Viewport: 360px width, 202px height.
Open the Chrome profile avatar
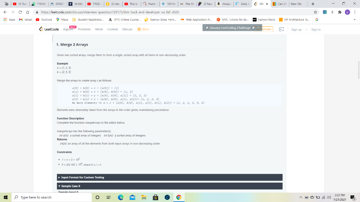click(x=347, y=12)
